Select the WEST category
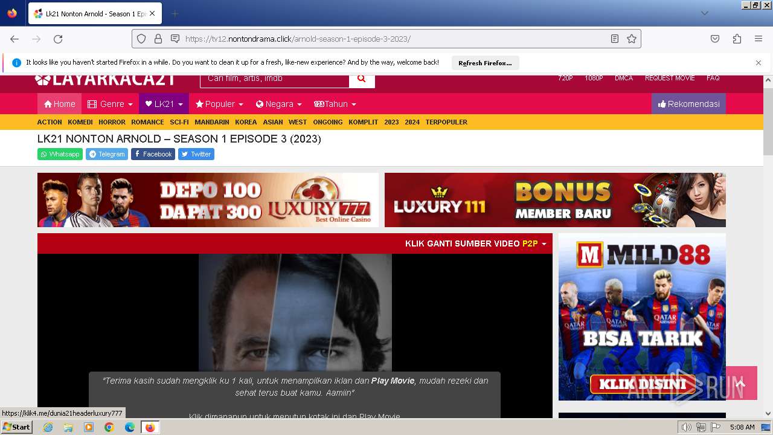This screenshot has width=773, height=435. pos(298,122)
